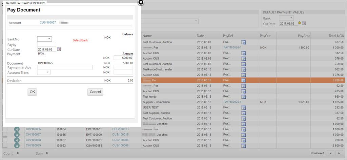The image size is (347, 160).
Task: Click pay icon in TestkundeStocktransfer row
Action: [x=243, y=69]
